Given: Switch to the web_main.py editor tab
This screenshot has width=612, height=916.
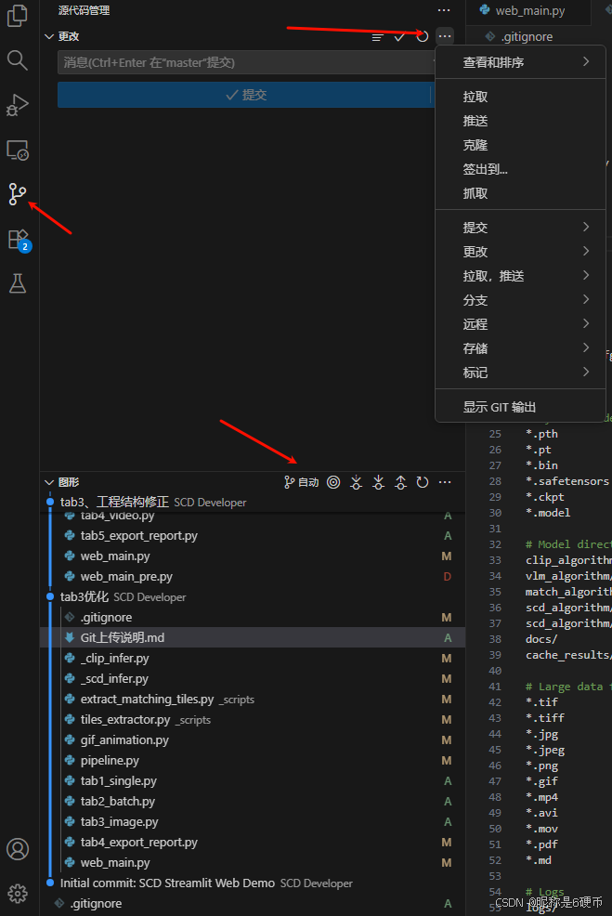Looking at the screenshot, I should 528,10.
